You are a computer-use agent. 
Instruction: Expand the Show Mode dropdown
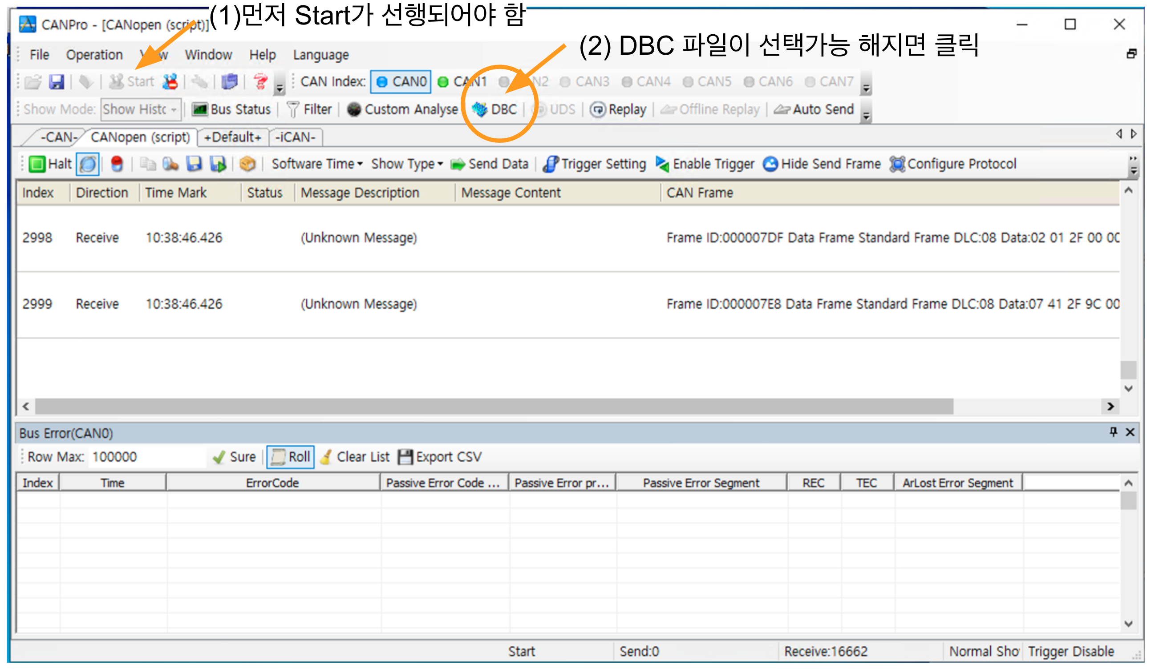pos(174,110)
